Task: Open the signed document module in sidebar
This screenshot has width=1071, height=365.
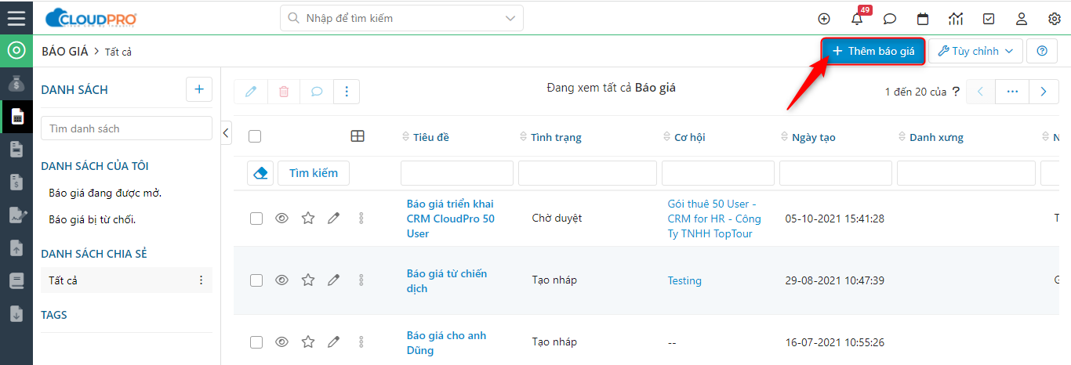Action: [16, 215]
